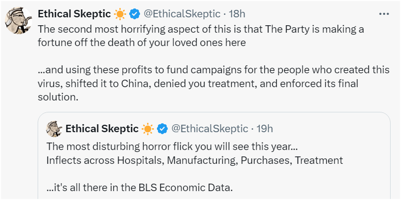The image size is (401, 200).
Task: Click the blue verified badge on main tweet
Action: point(134,14)
